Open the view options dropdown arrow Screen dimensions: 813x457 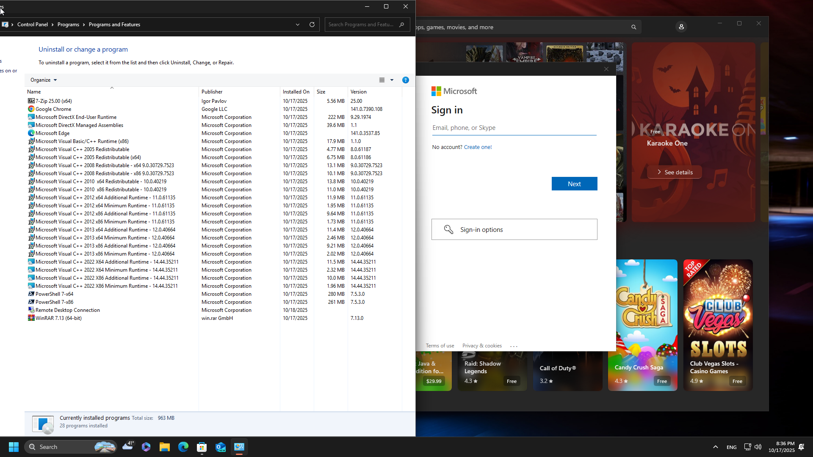pyautogui.click(x=392, y=80)
